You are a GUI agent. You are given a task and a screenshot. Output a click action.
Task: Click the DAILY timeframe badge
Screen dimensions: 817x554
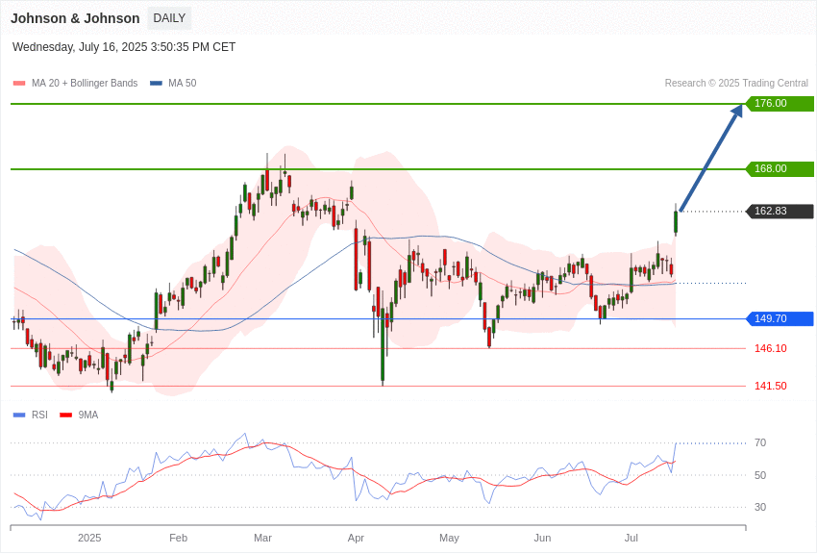[169, 18]
